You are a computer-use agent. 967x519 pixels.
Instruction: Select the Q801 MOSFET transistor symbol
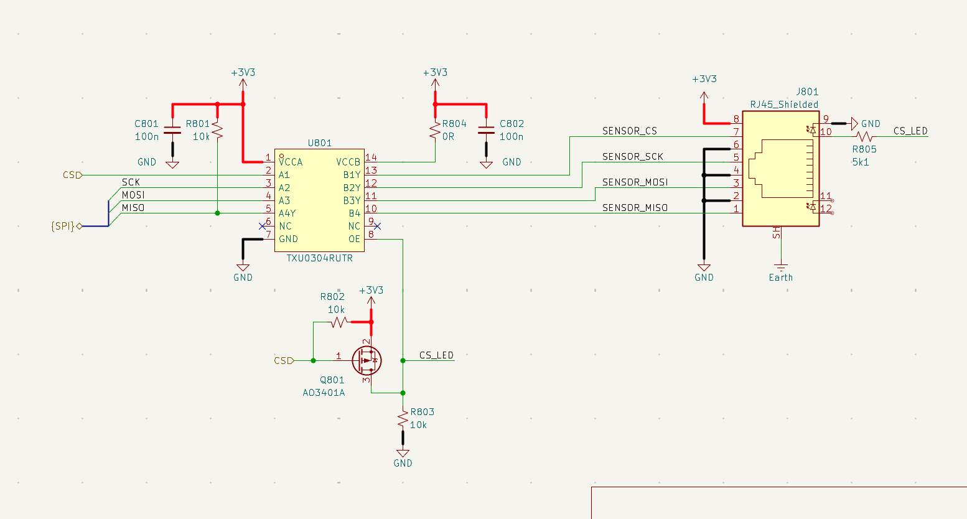point(366,360)
